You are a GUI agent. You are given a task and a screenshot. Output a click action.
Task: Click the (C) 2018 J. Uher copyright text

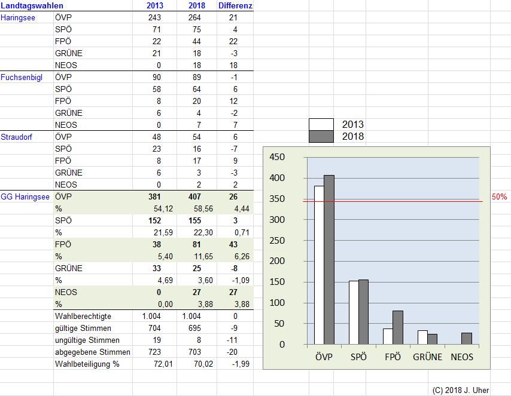pyautogui.click(x=460, y=390)
